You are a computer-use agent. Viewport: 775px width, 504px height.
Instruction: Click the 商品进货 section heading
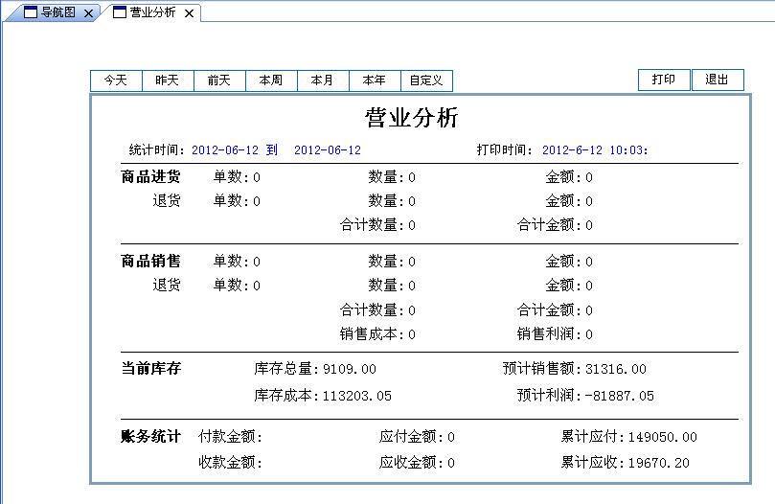(150, 177)
